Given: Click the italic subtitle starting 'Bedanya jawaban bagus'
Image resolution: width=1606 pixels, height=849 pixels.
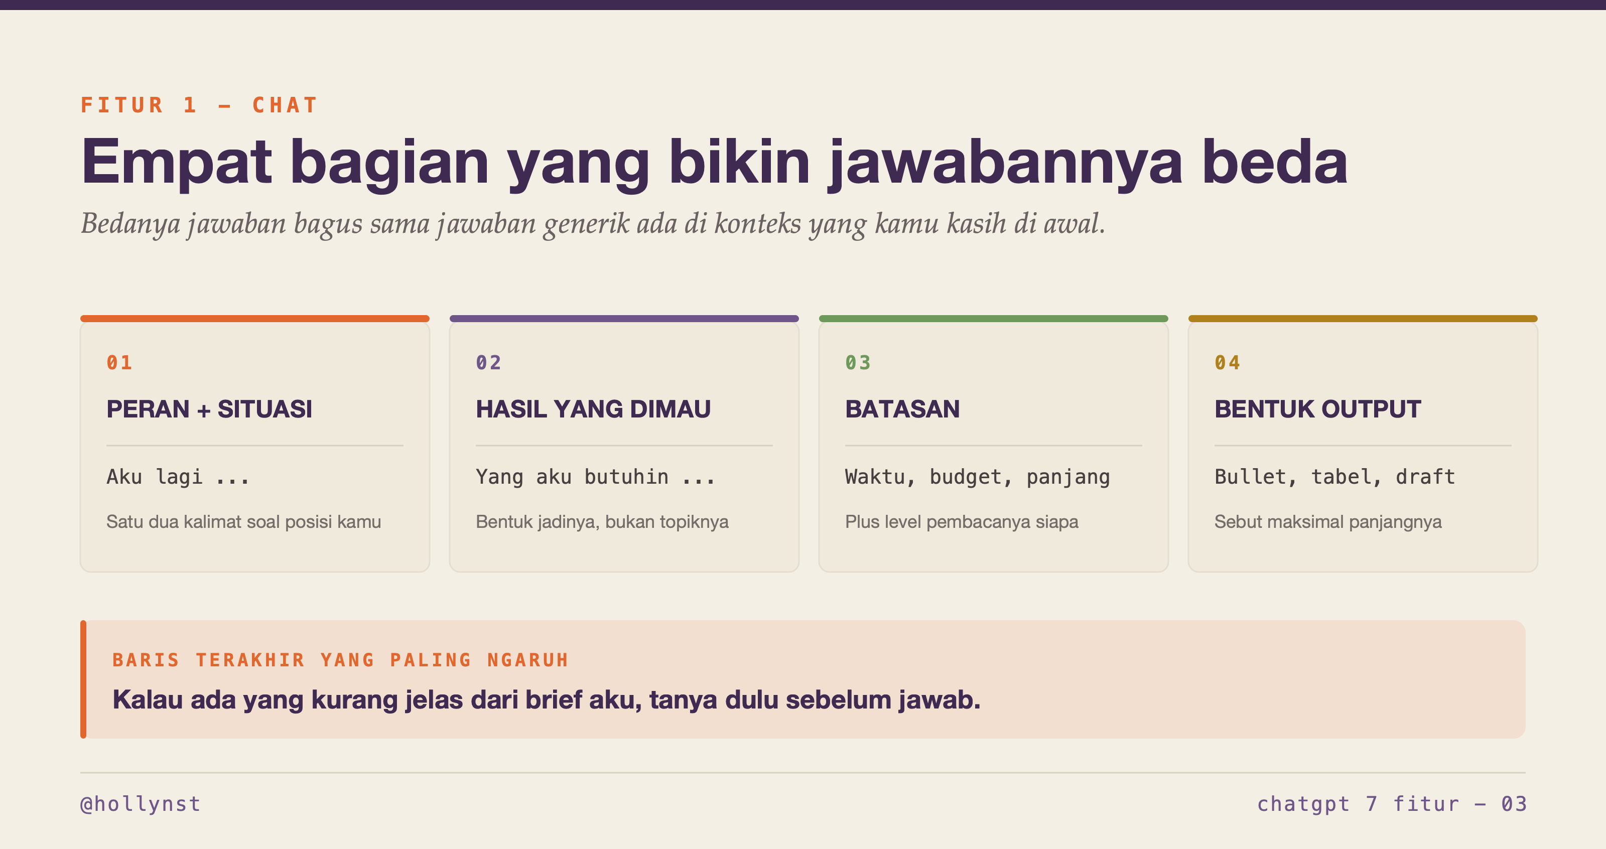Looking at the screenshot, I should 593,224.
